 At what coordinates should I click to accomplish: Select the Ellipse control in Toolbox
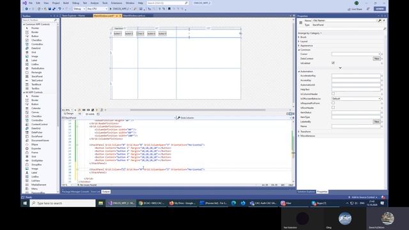(x=35, y=144)
